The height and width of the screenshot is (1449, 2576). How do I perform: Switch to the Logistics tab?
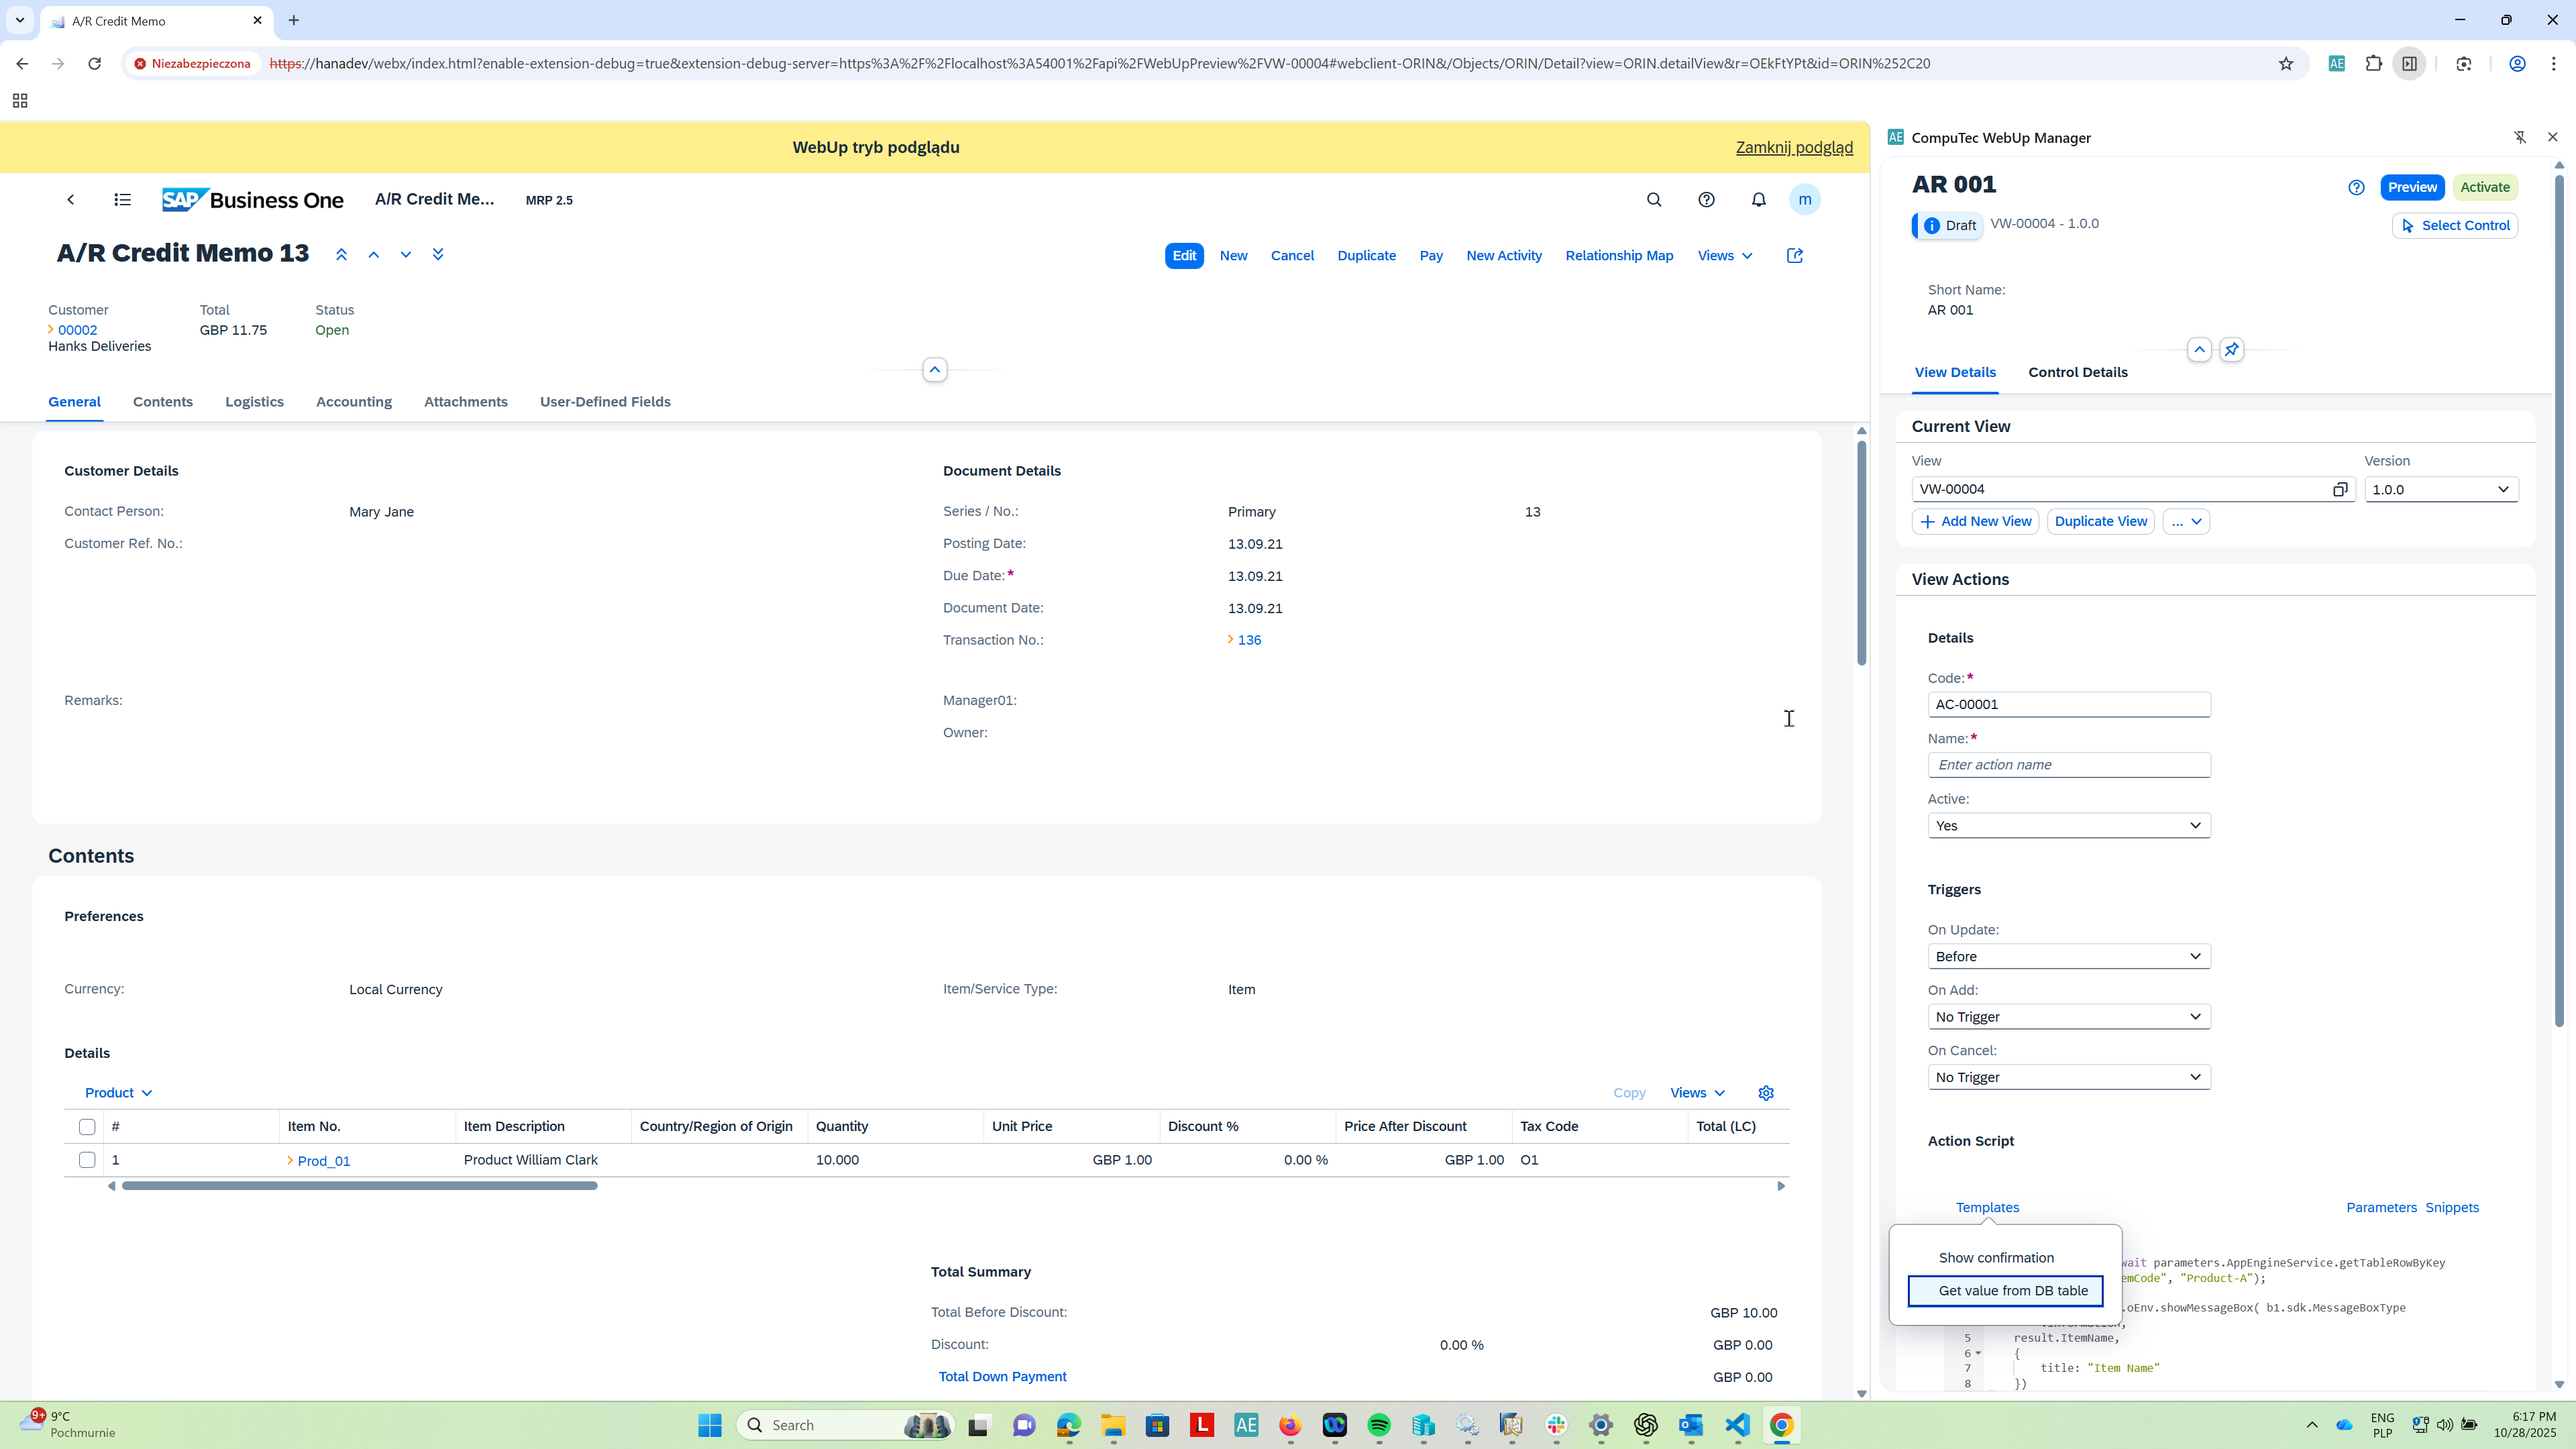[254, 402]
